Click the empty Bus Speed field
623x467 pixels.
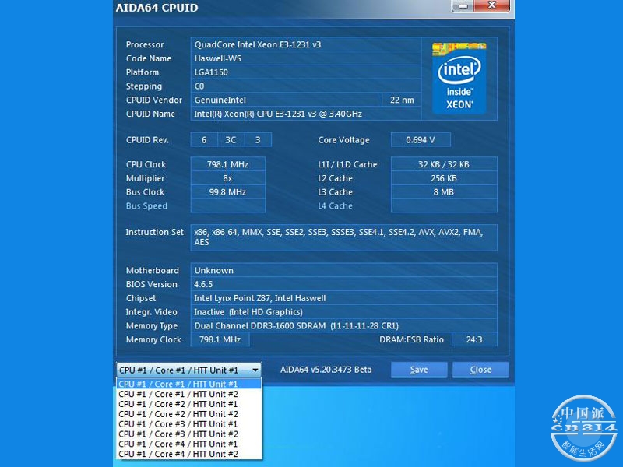[227, 206]
